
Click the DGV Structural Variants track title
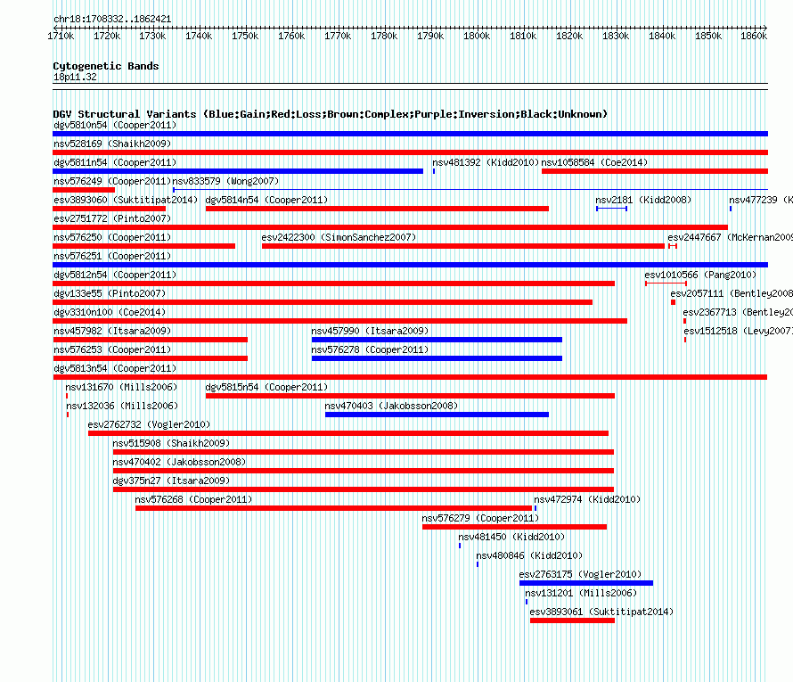pos(331,114)
